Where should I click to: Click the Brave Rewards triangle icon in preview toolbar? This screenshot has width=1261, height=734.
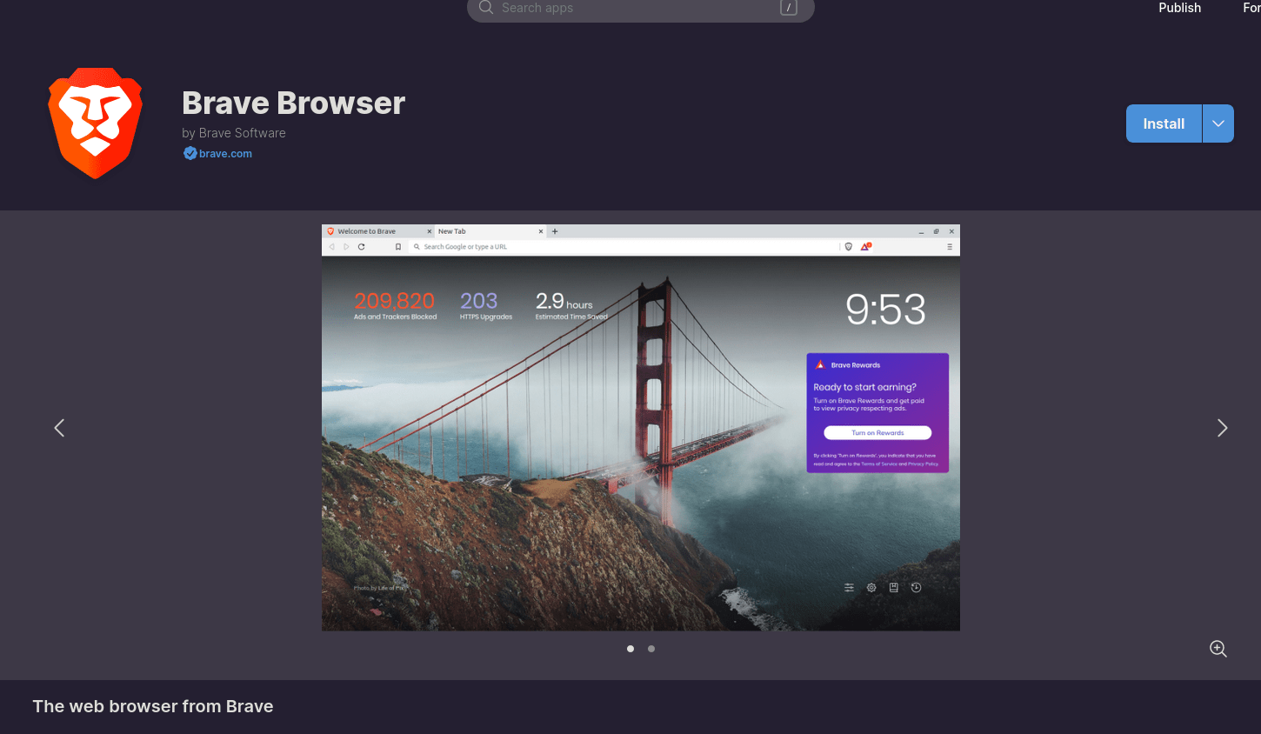865,247
